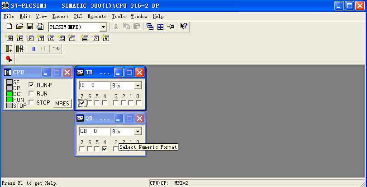Check the RUN-P mode checkbox
The height and width of the screenshot is (187, 367).
click(31, 85)
